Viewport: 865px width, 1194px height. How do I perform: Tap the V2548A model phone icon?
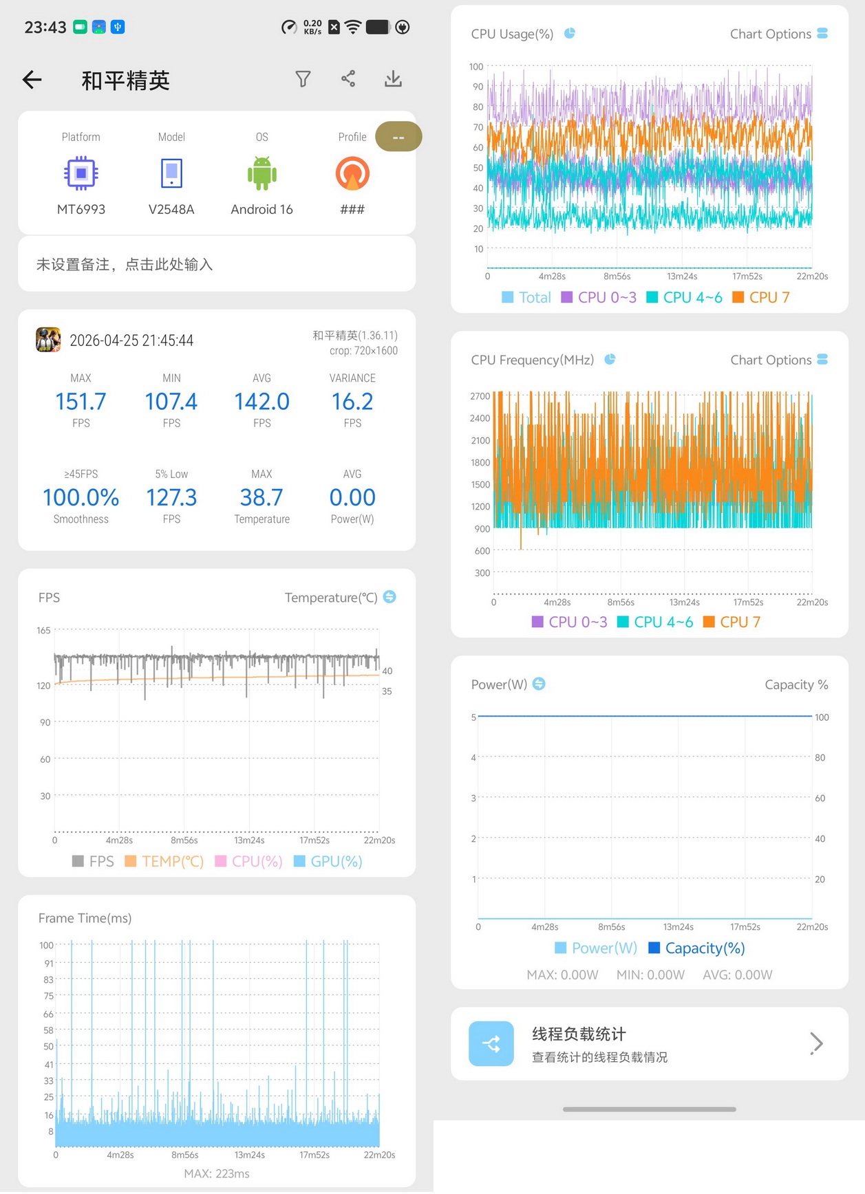(171, 173)
